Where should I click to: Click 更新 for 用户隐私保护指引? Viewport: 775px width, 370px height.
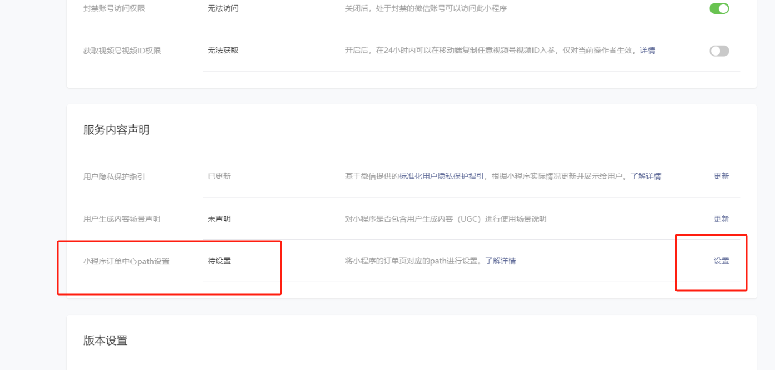pos(721,177)
